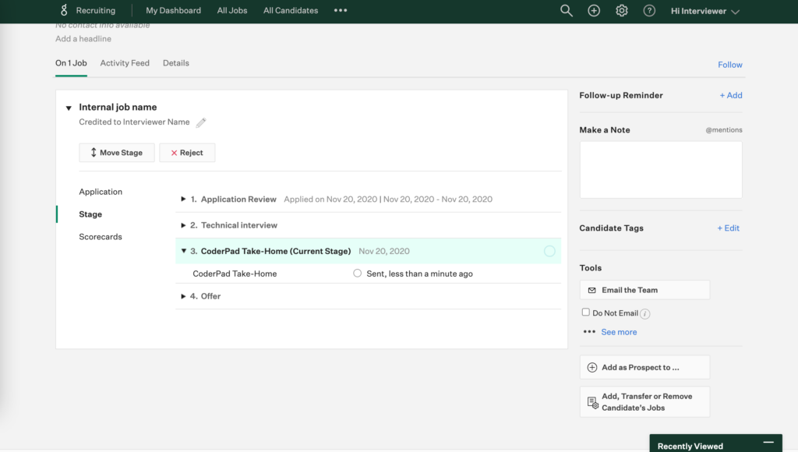This screenshot has height=452, width=798.
Task: Expand the Application Review stage
Action: tap(182, 199)
